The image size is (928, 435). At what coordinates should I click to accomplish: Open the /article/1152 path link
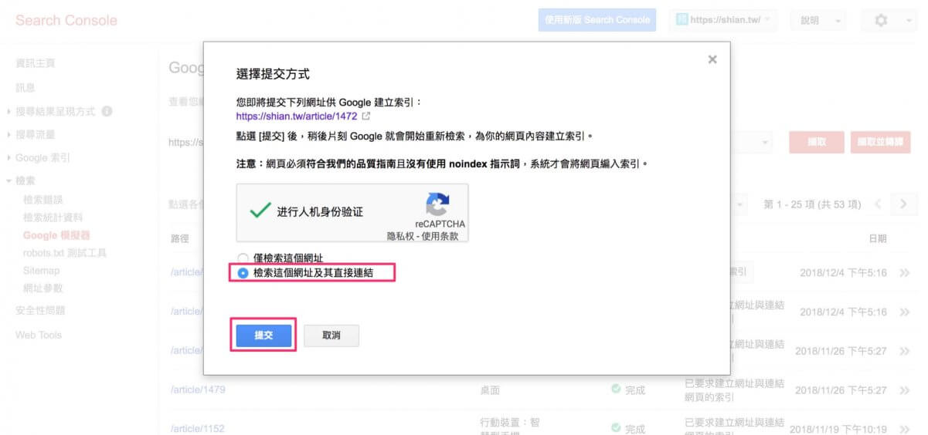[x=198, y=429]
